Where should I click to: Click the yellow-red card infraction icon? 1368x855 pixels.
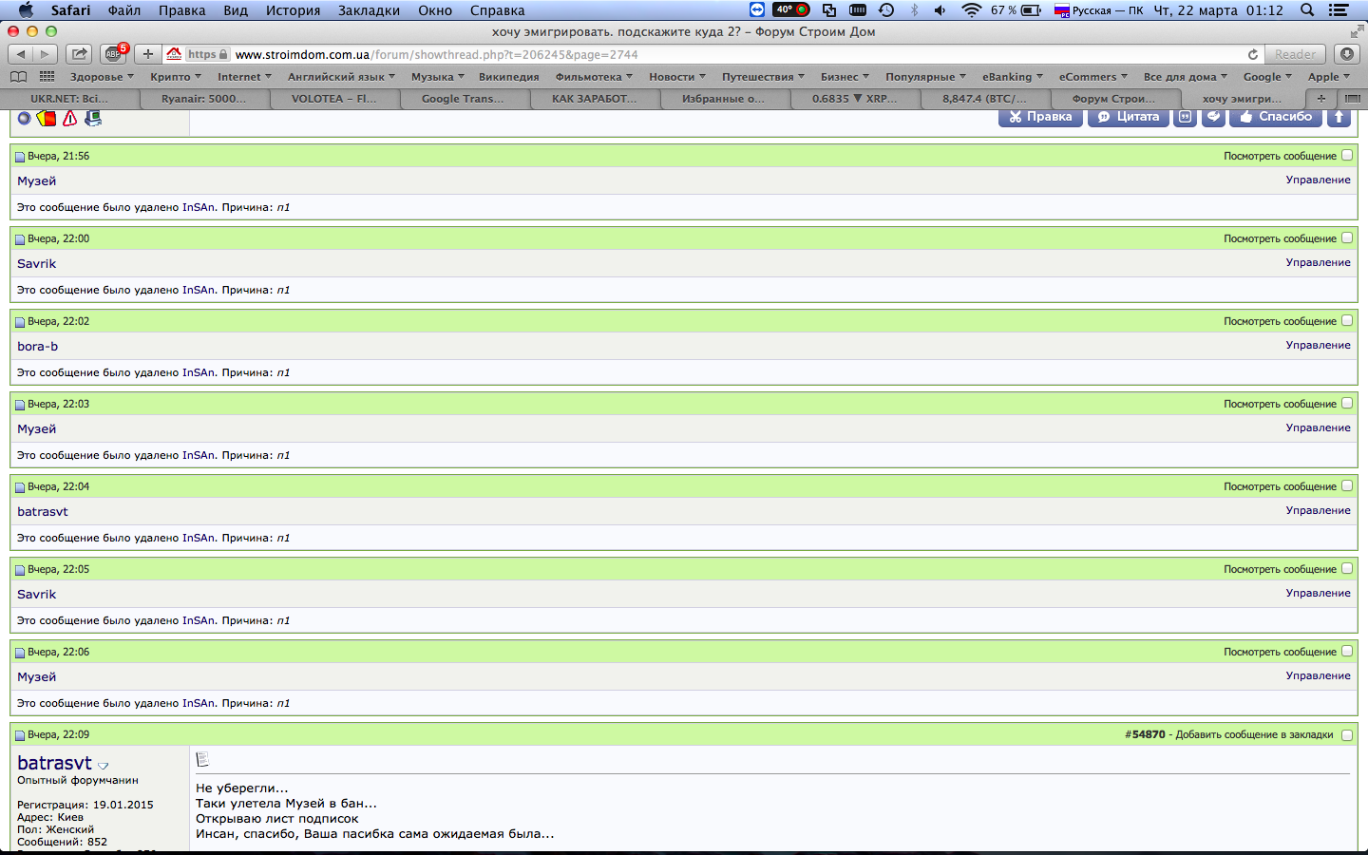(47, 118)
